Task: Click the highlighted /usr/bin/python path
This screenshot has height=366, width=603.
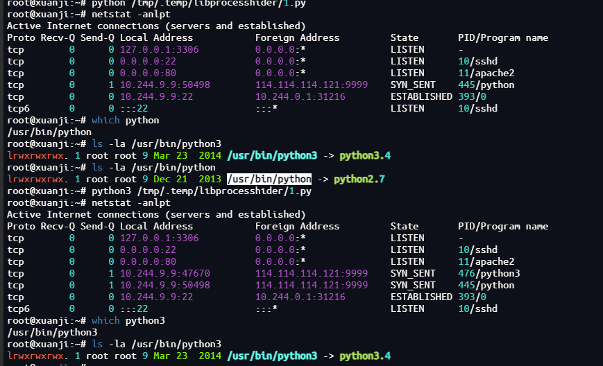Action: [x=269, y=179]
